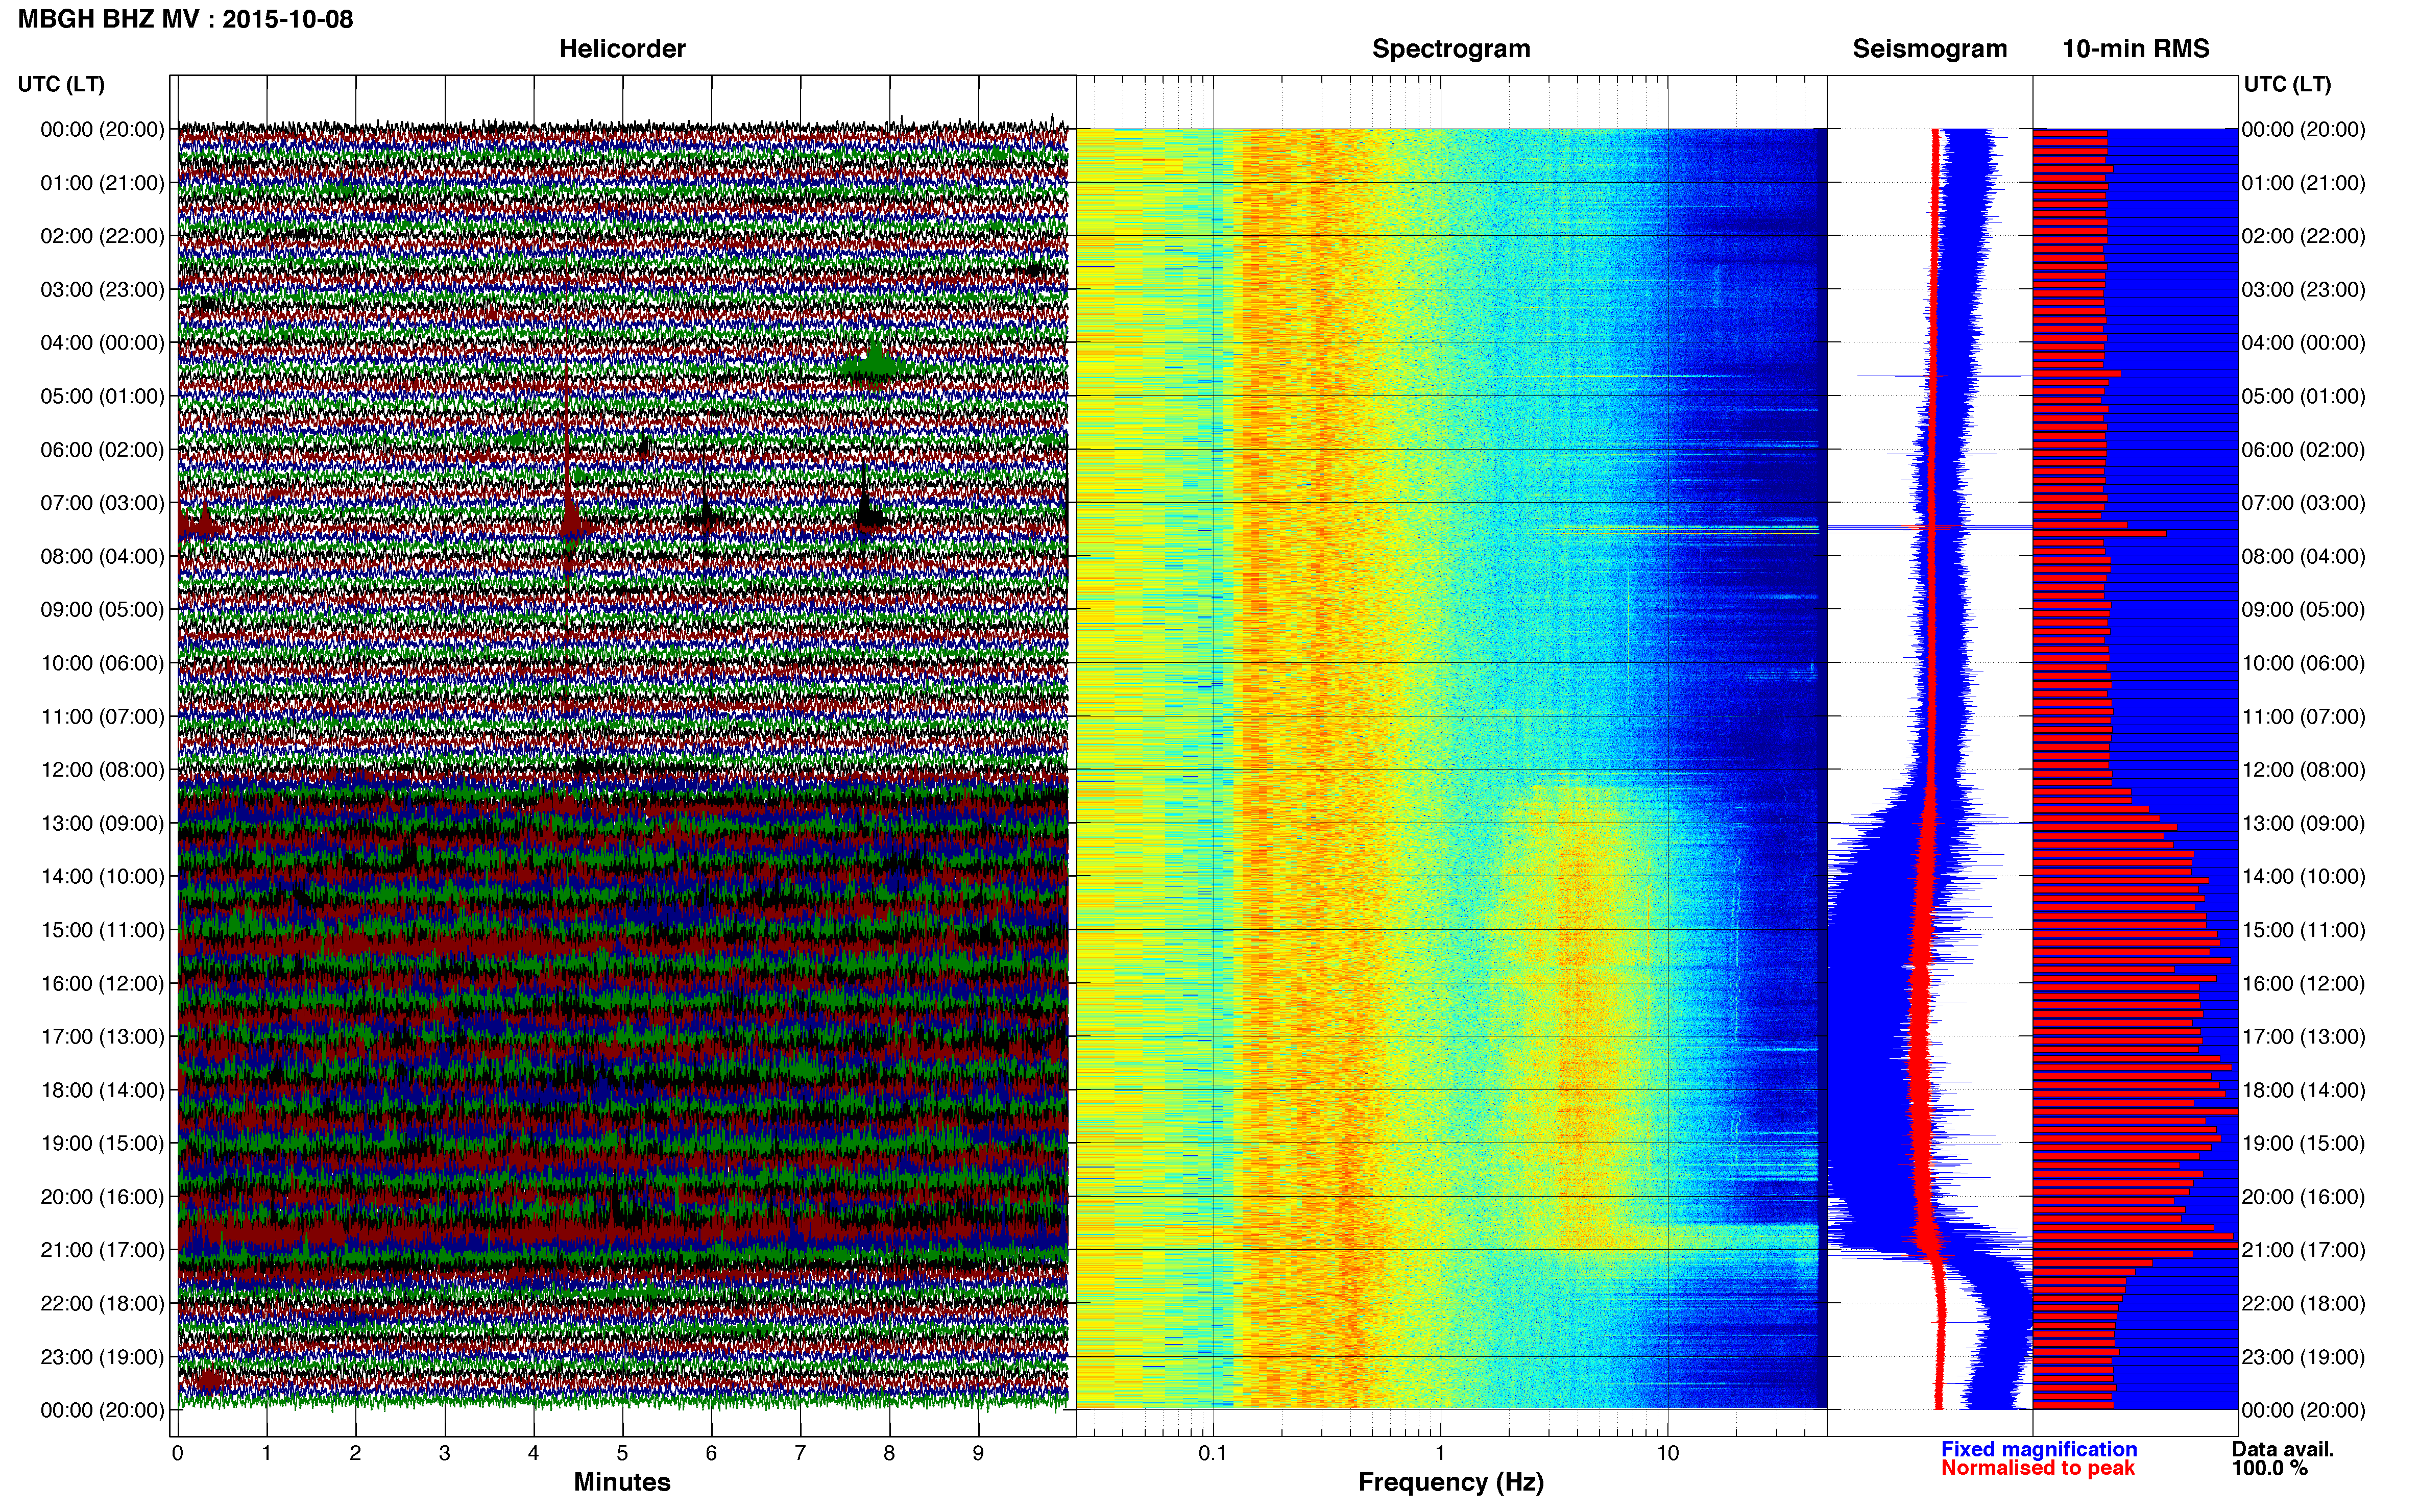
Task: Click the 'Fixed magnification' legend text
Action: click(2039, 1449)
